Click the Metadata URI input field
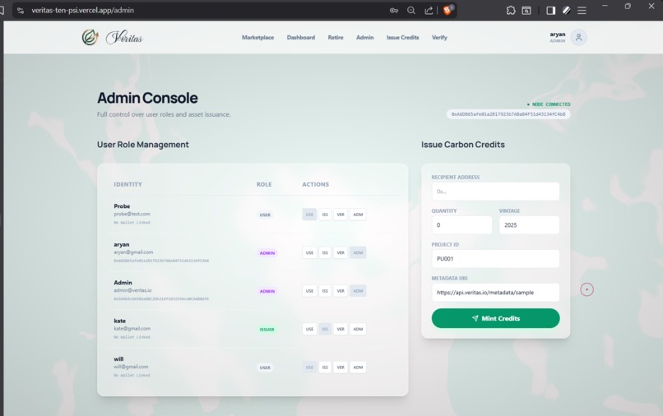Viewport: 663px width, 416px height. coord(495,293)
